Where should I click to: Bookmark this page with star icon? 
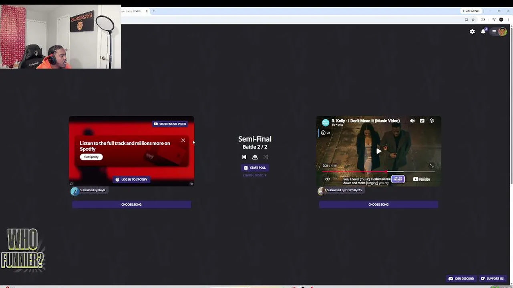[x=473, y=19]
